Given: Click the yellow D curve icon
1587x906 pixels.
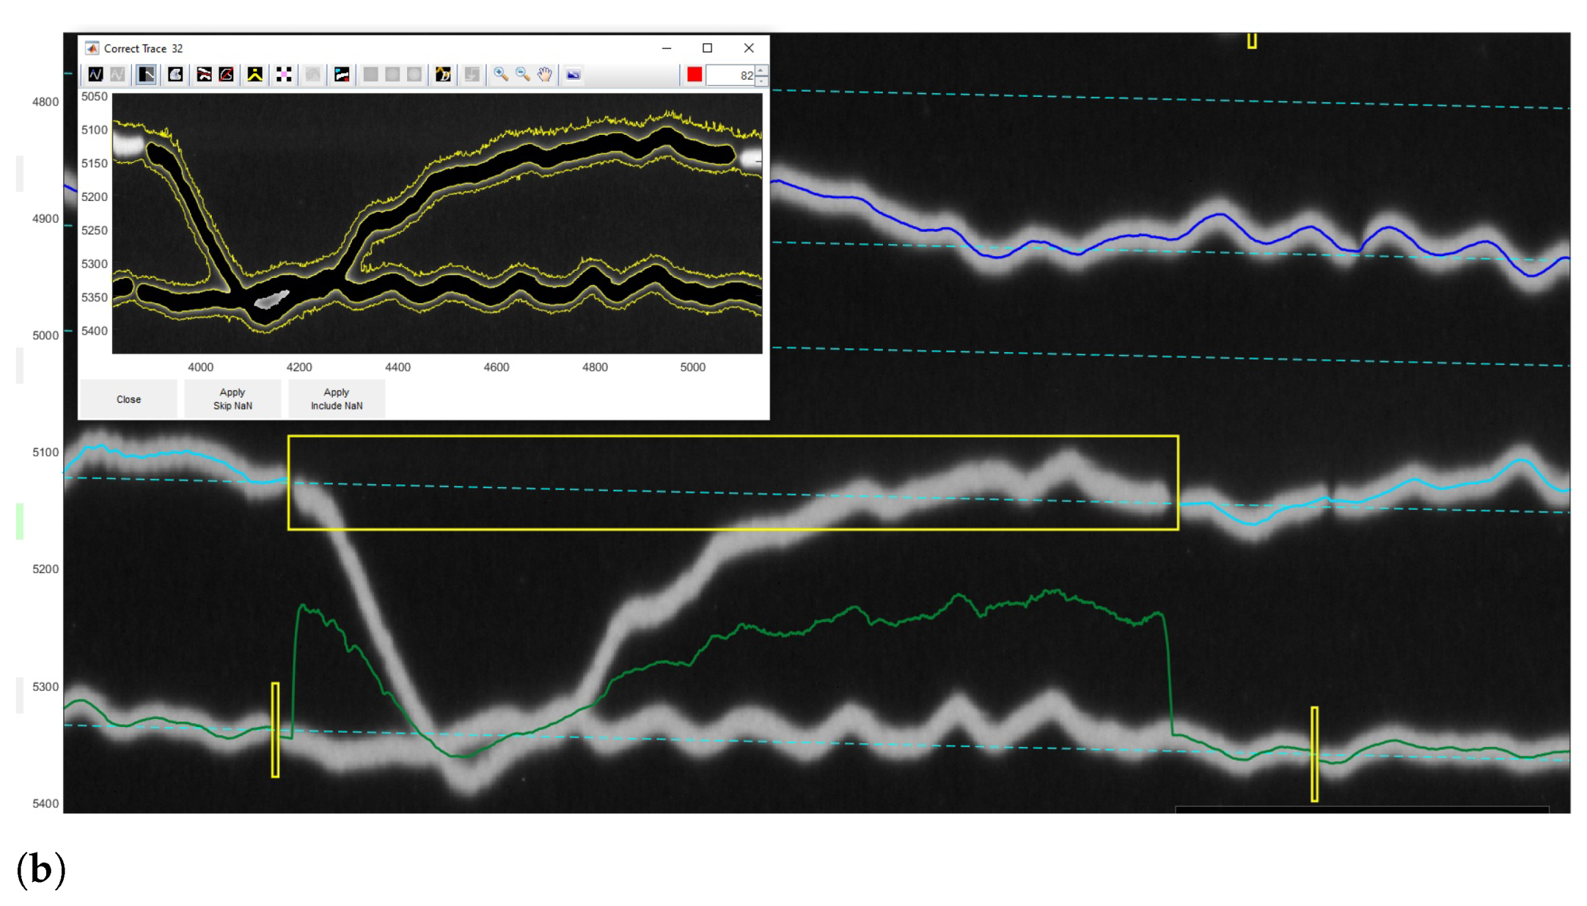Looking at the screenshot, I should pyautogui.click(x=443, y=74).
